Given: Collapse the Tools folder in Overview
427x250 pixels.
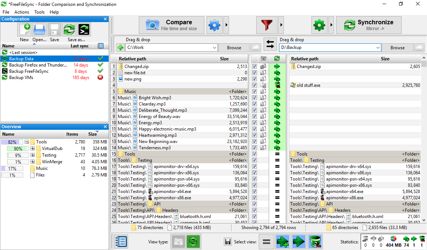Looking at the screenshot, I should 27,142.
